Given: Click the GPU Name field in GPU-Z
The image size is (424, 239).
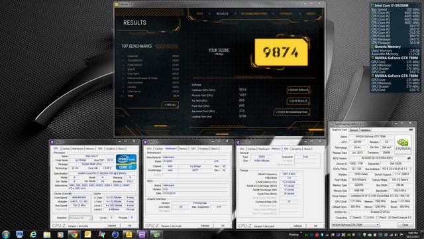Looking at the screenshot, I should [370, 137].
